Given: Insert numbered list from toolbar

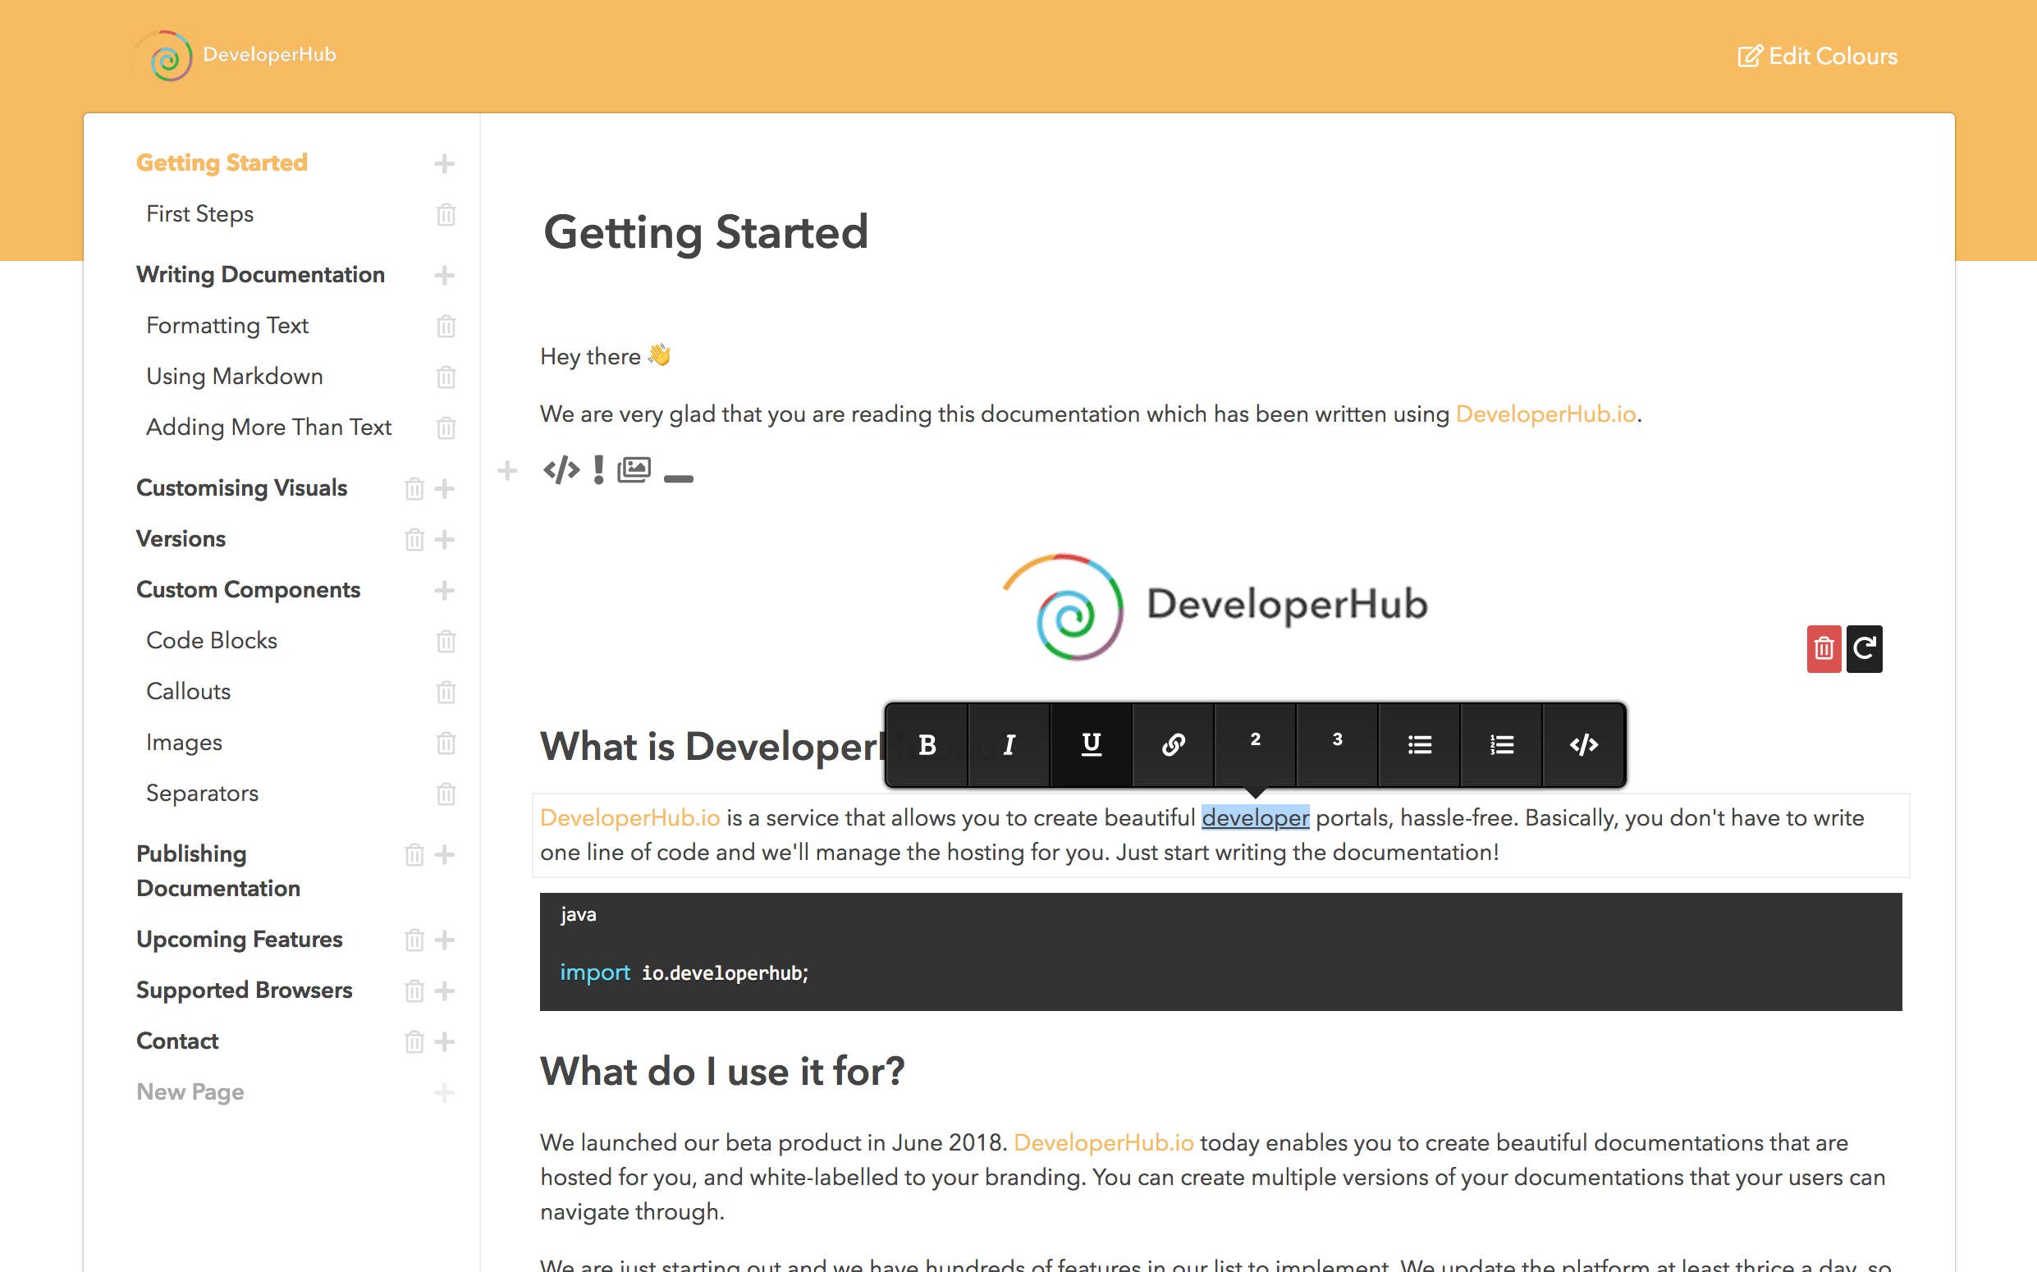Looking at the screenshot, I should (x=1501, y=744).
